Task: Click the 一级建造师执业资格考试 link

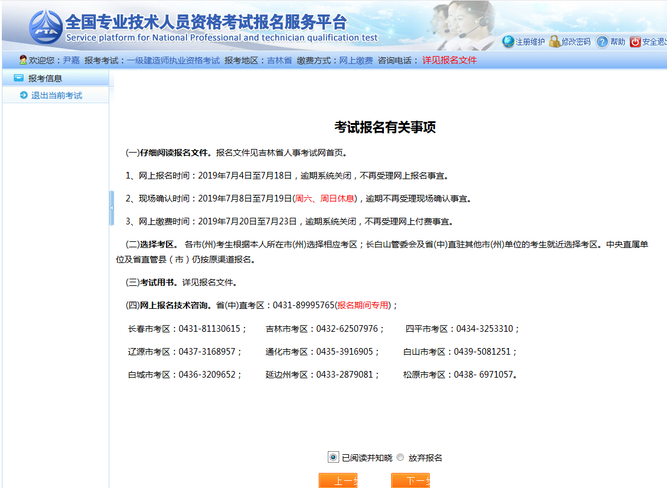Action: 173,60
